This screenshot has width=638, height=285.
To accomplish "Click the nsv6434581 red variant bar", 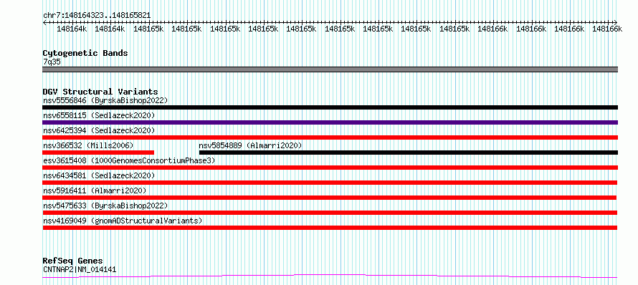I will point(330,183).
